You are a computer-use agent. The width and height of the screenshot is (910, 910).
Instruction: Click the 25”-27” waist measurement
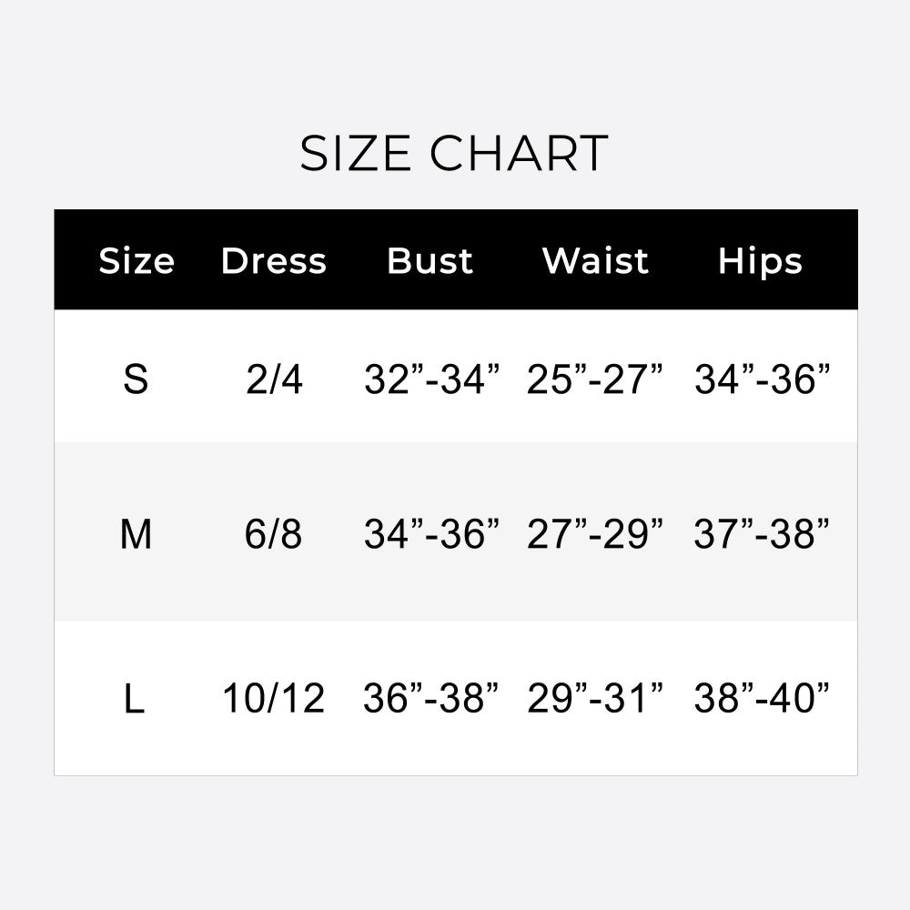(x=595, y=379)
